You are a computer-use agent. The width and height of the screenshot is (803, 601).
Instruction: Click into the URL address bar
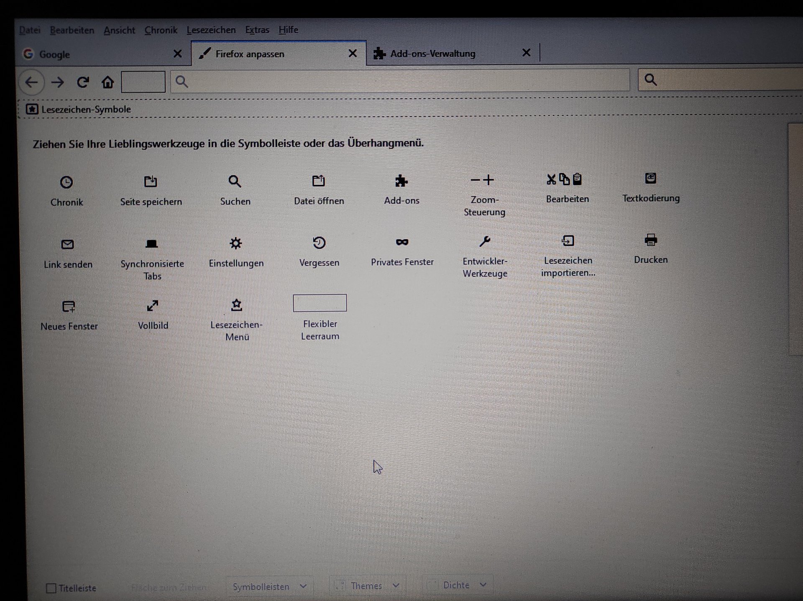400,81
